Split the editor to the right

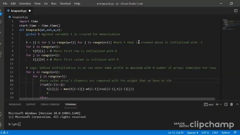point(236,11)
